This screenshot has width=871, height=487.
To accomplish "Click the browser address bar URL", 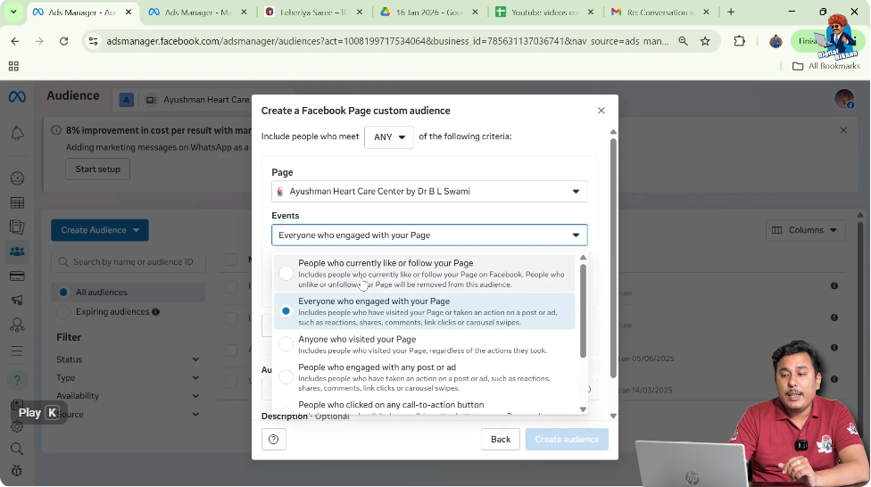I will pyautogui.click(x=387, y=41).
